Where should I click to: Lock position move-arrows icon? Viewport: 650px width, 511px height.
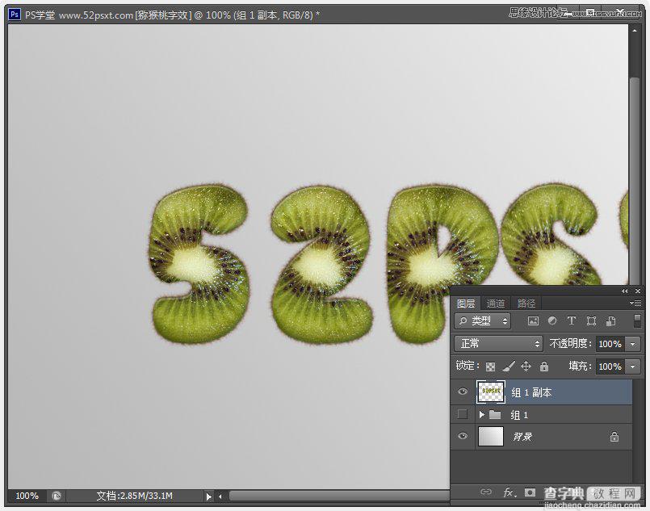(x=526, y=366)
